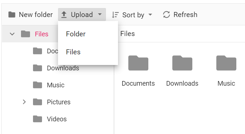The image size is (245, 134).
Task: Toggle the Upload dropdown caret
Action: (x=100, y=15)
